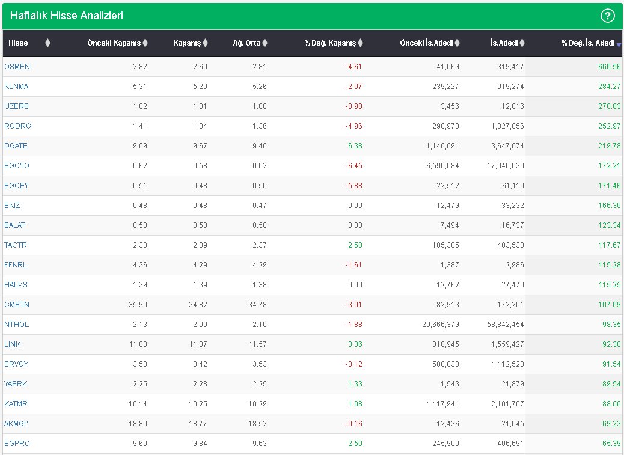Click Kapanış header label
Screen dimensions: 624x455
pos(187,43)
